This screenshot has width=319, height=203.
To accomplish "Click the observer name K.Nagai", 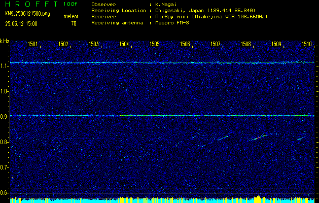I will pos(166,5).
